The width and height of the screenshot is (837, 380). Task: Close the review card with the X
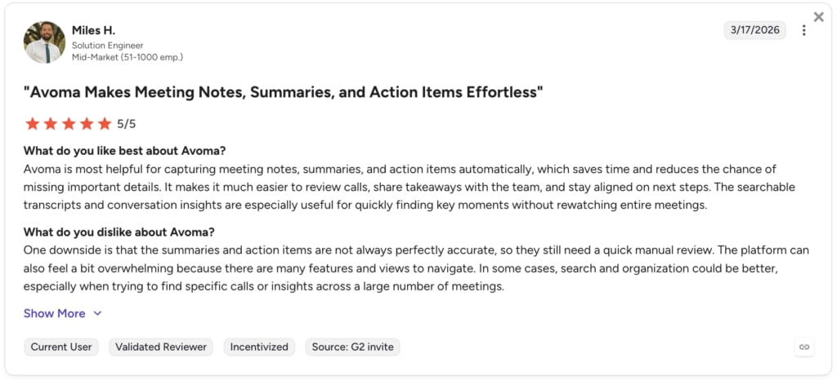pos(818,17)
